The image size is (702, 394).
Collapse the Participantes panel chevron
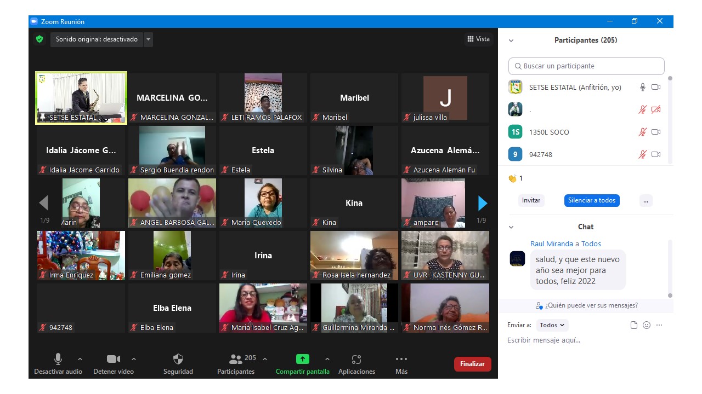[x=511, y=40]
